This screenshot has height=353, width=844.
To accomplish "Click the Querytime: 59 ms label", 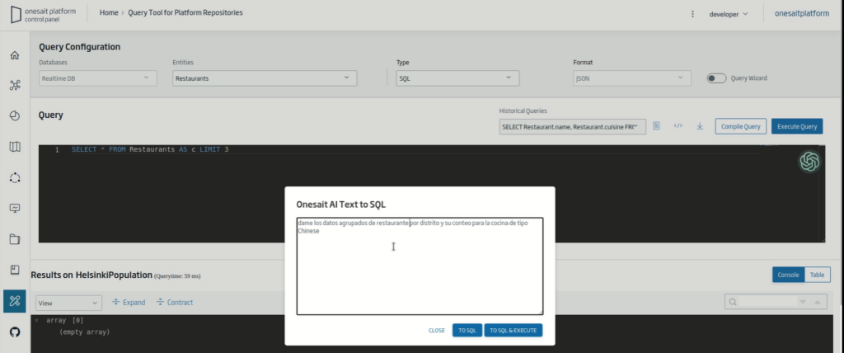I will click(177, 276).
